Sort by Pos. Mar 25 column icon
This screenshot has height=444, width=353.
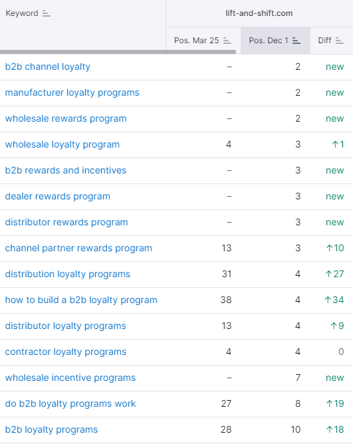coord(227,41)
